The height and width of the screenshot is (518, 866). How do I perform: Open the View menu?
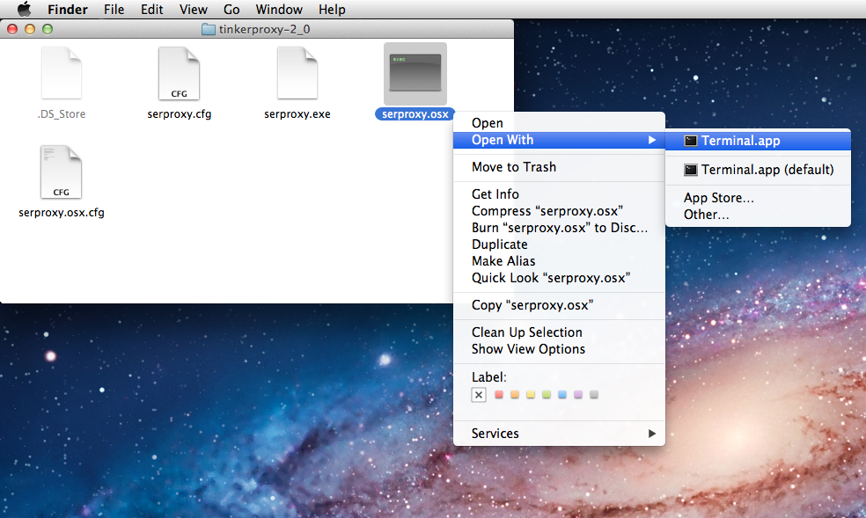pos(194,10)
